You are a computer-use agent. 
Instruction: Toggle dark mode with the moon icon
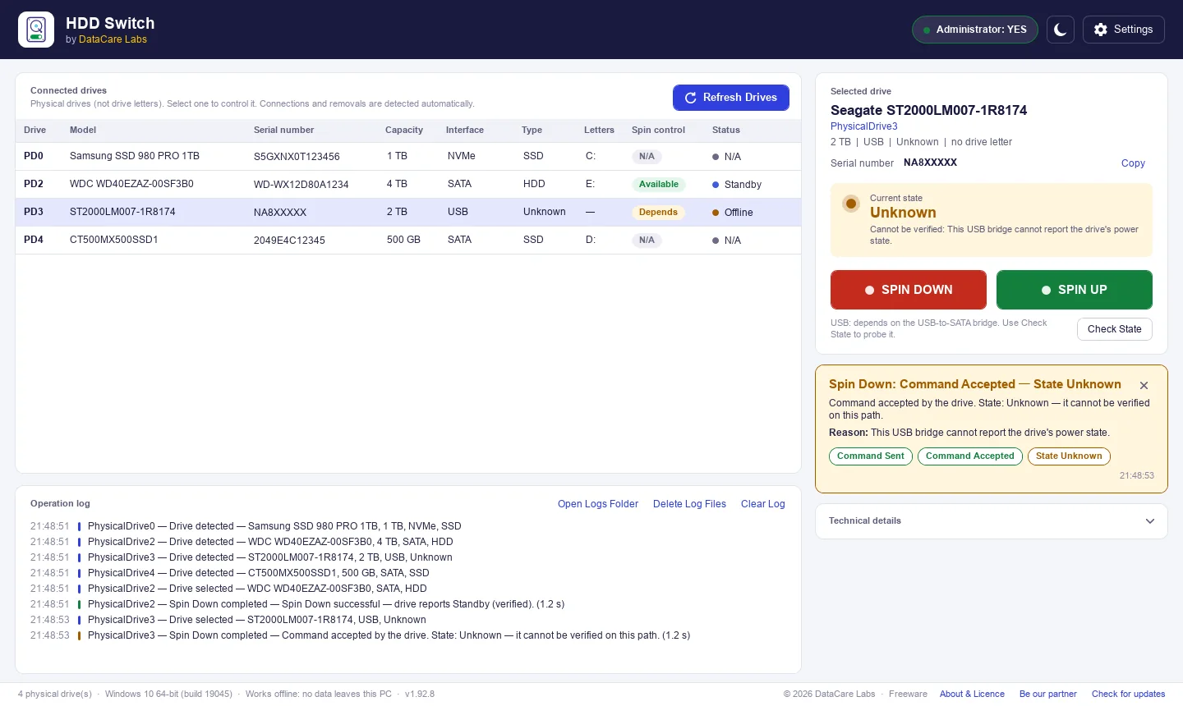point(1061,30)
